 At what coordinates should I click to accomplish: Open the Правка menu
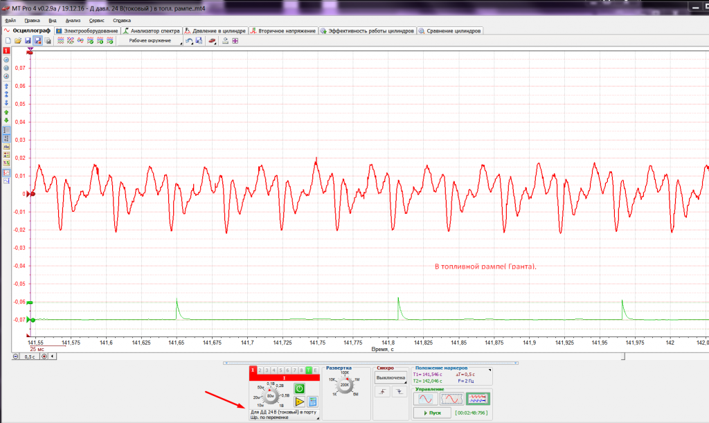click(x=32, y=20)
